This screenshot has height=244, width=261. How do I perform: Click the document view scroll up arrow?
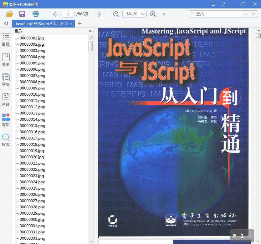[x=258, y=30]
